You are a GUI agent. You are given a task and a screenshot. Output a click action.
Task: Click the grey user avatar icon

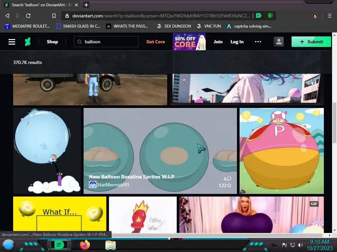pos(279,42)
